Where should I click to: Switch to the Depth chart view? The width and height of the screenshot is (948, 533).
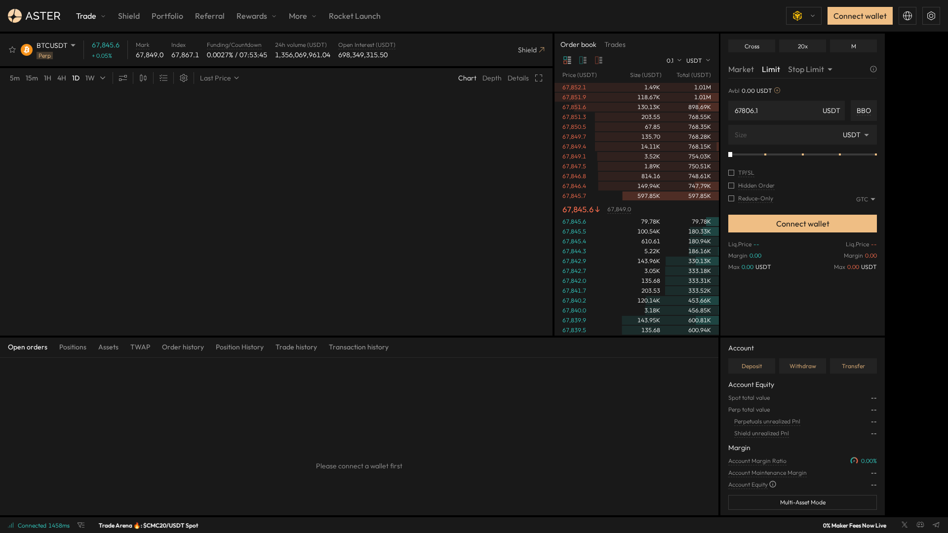(x=492, y=78)
